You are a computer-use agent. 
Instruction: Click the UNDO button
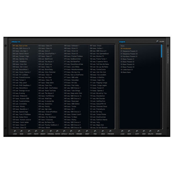(x=103, y=131)
